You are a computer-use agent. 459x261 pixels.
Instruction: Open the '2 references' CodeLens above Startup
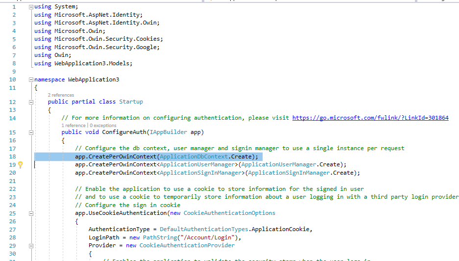tap(61, 95)
